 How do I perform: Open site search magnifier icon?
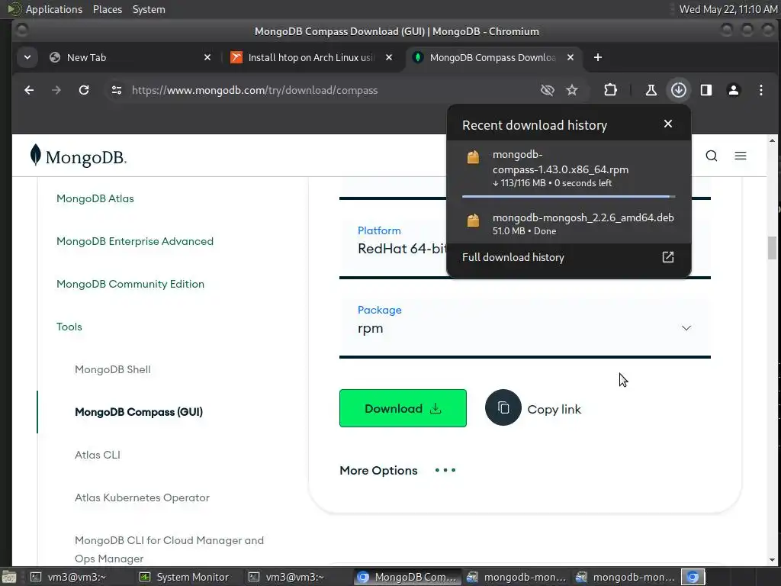[712, 156]
